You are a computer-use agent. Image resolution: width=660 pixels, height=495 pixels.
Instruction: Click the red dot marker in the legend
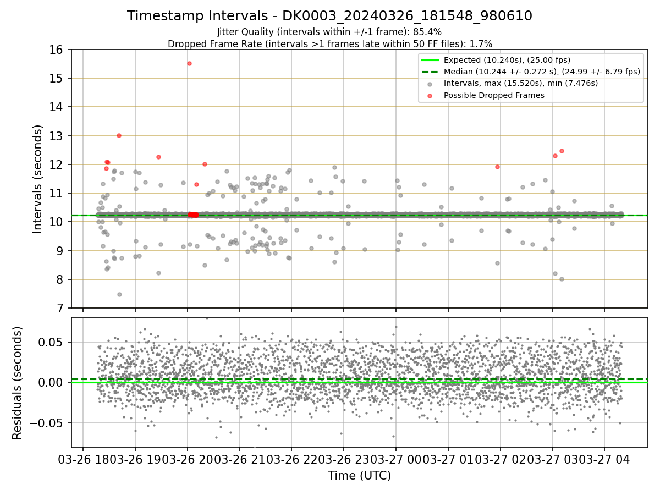(x=430, y=96)
